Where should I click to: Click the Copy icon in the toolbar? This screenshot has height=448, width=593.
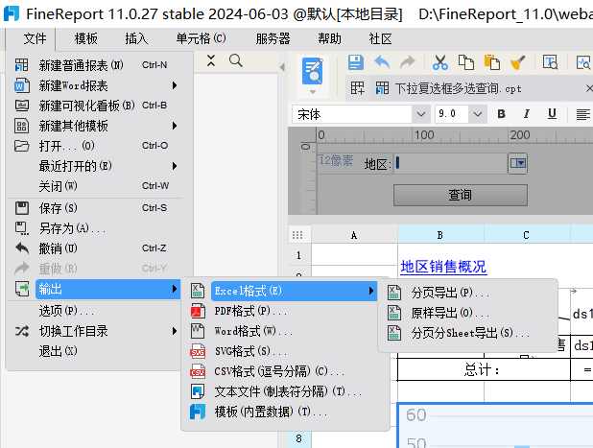coord(466,62)
